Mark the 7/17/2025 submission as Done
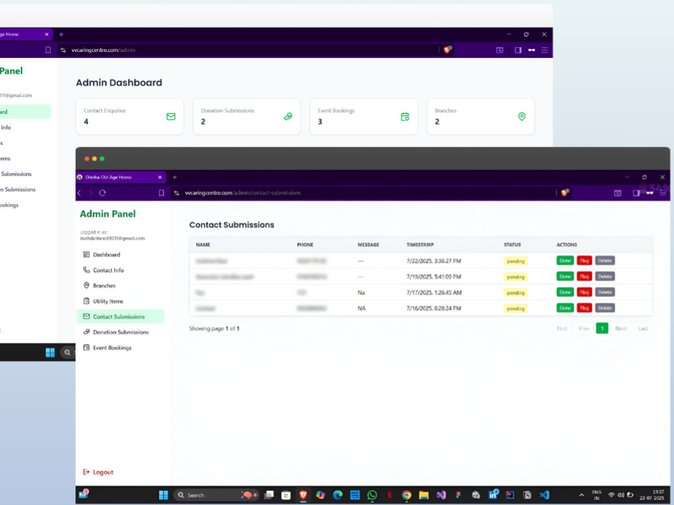The image size is (674, 505). click(565, 292)
